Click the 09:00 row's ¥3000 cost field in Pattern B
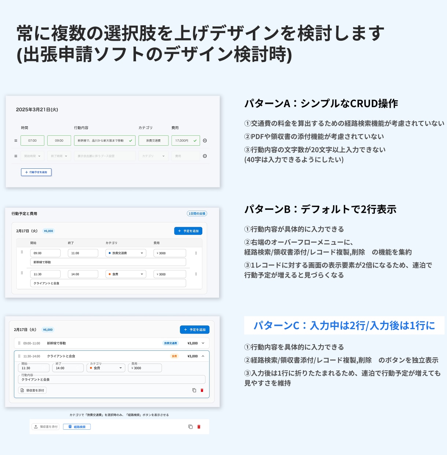447x455 pixels. [170, 253]
